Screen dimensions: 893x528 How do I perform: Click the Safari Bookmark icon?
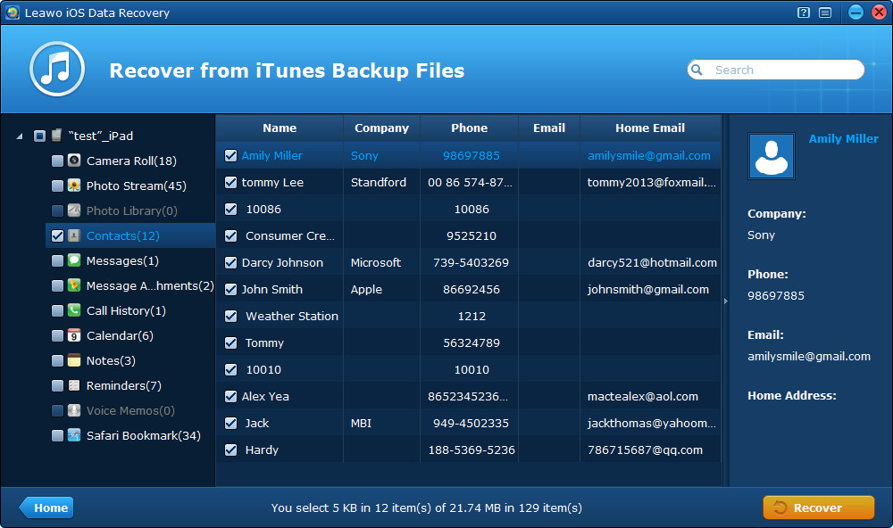tap(74, 435)
